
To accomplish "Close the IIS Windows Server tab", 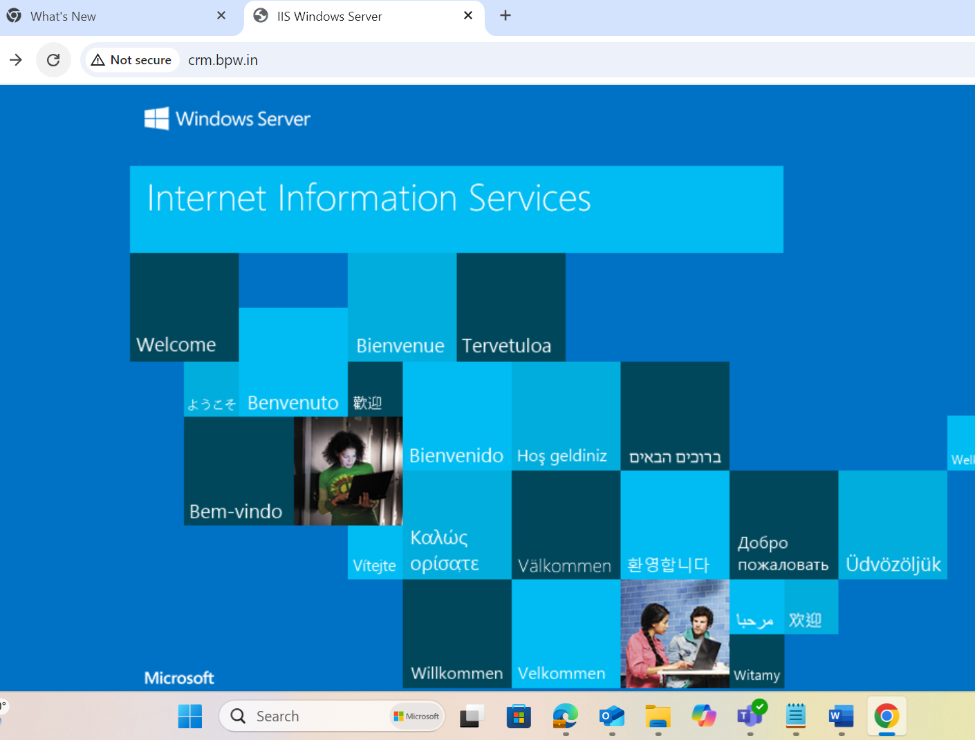I will pyautogui.click(x=468, y=15).
